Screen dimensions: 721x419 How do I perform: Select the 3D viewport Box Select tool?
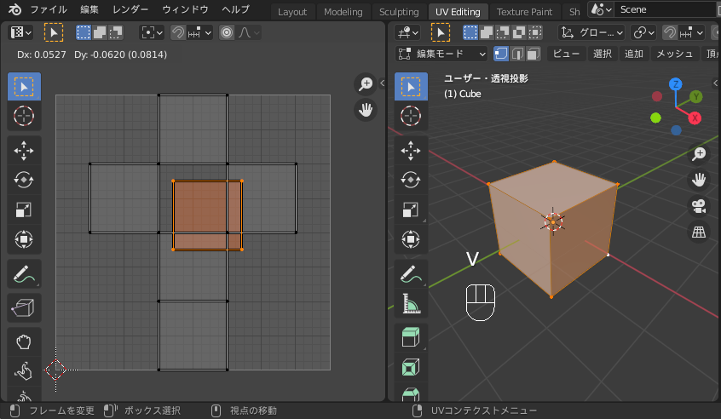411,86
